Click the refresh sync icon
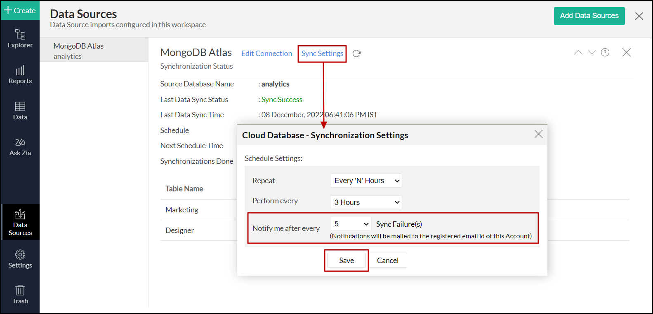Viewport: 653px width, 314px height. pyautogui.click(x=357, y=53)
